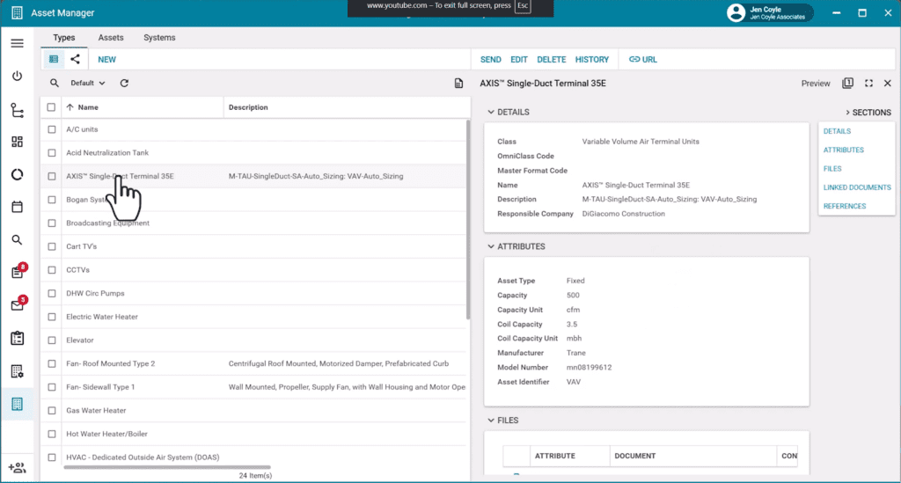Switch to the Systems tab

coord(159,37)
